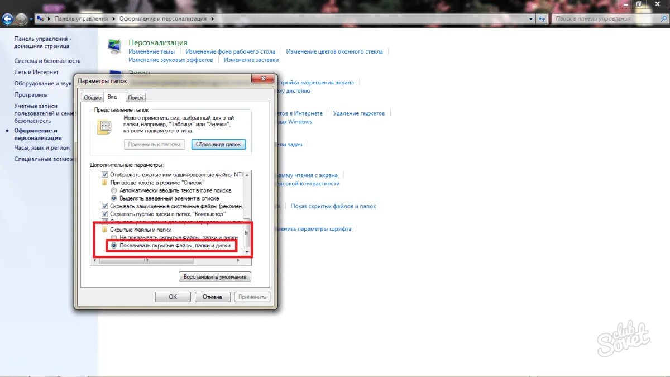Select 'Выделять введенный элемент в списке' option
The width and height of the screenshot is (670, 377).
[114, 198]
